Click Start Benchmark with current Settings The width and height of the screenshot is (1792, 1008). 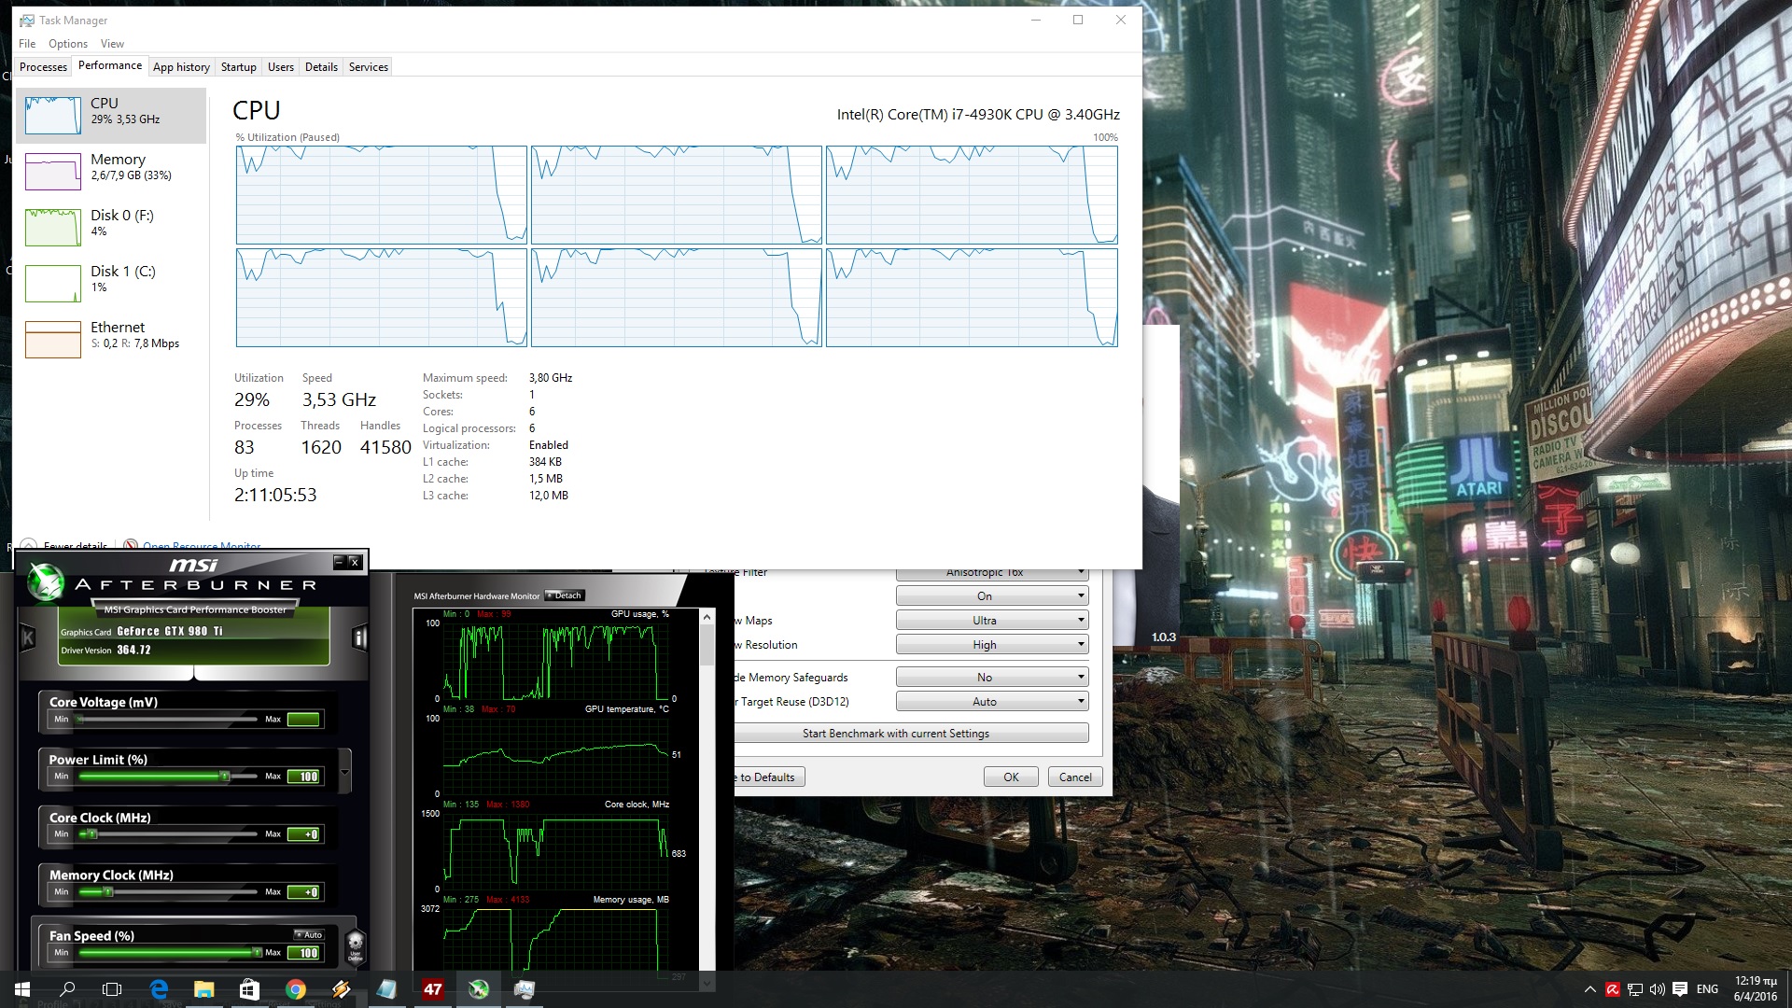(896, 734)
